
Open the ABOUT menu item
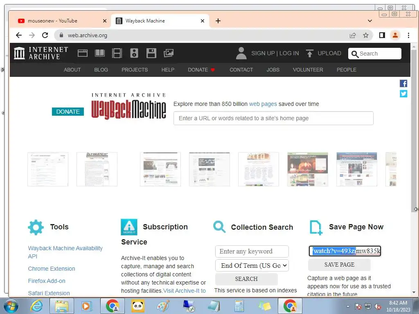72,70
